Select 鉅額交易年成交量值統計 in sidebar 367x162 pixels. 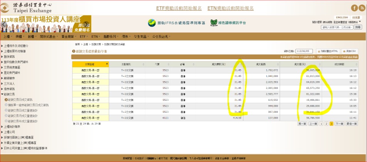click(23, 121)
